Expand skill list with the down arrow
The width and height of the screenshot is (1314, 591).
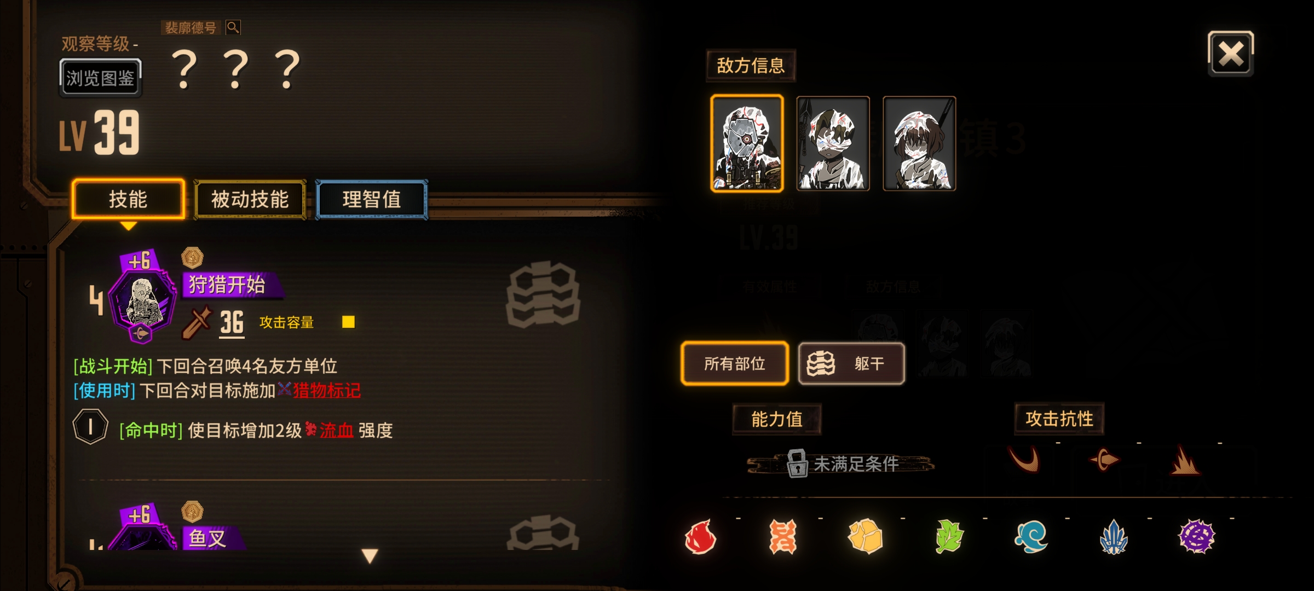[x=370, y=556]
